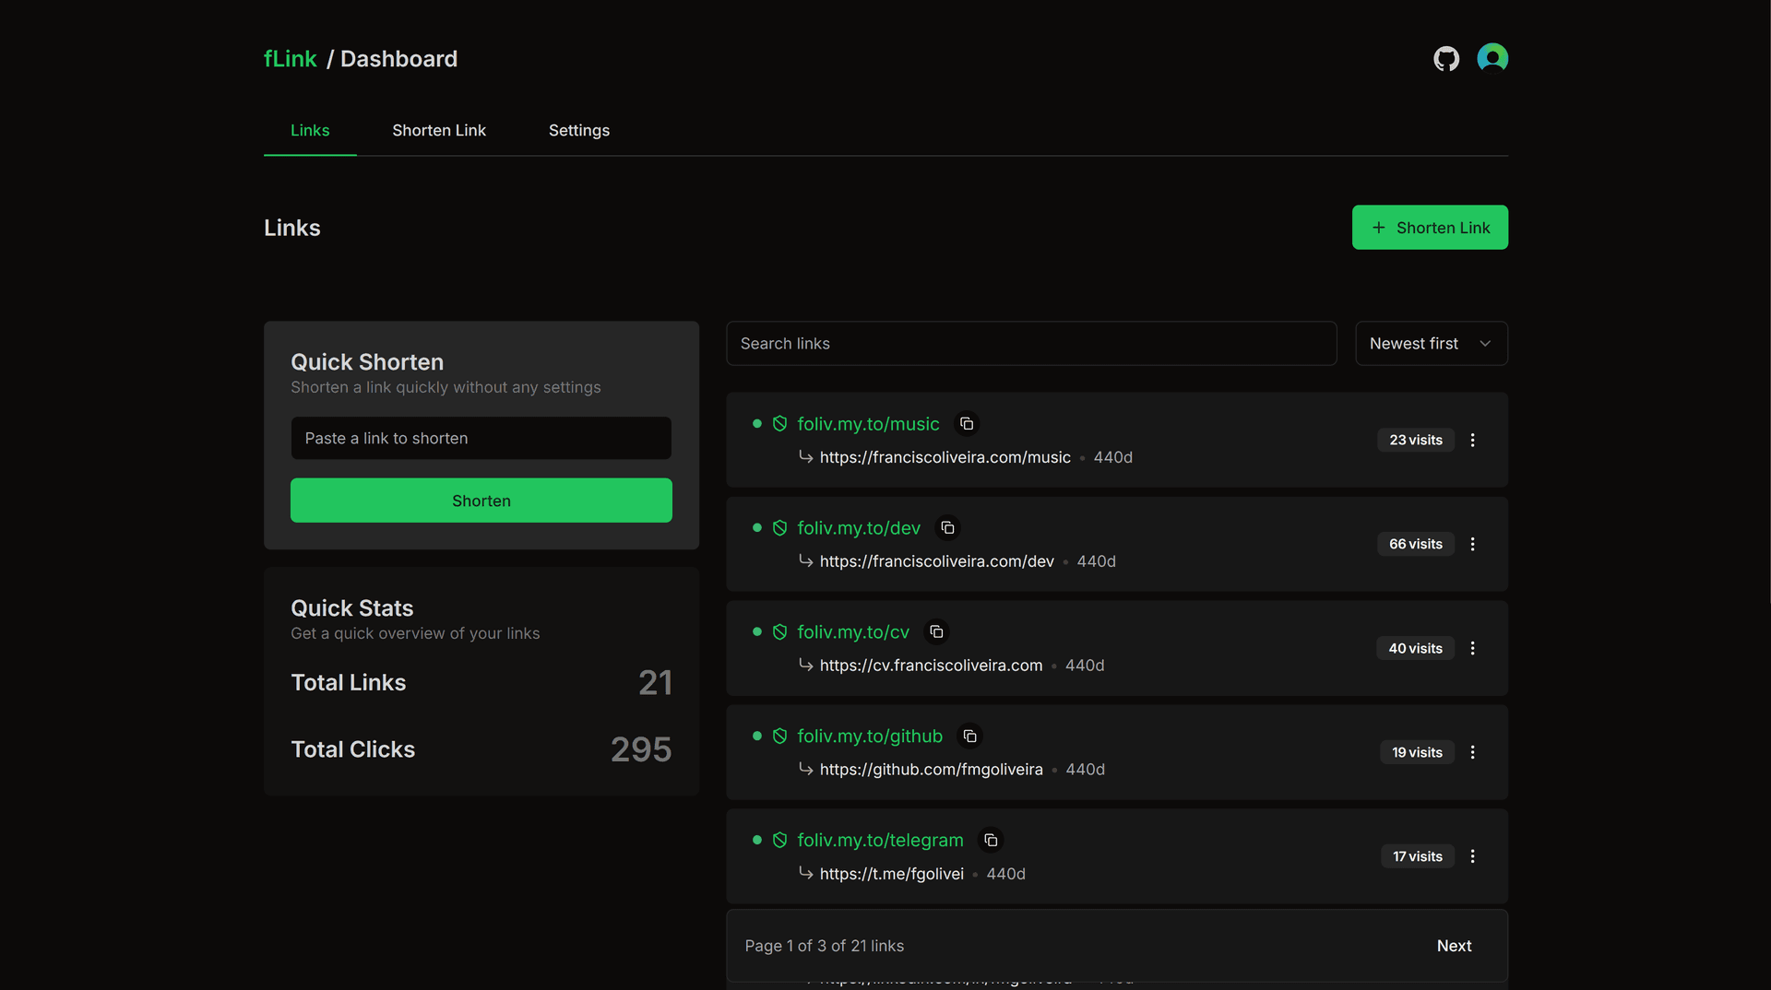Viewport: 1771px width, 990px height.
Task: Open the options menu for foliv.my.to/cv
Action: point(1472,648)
